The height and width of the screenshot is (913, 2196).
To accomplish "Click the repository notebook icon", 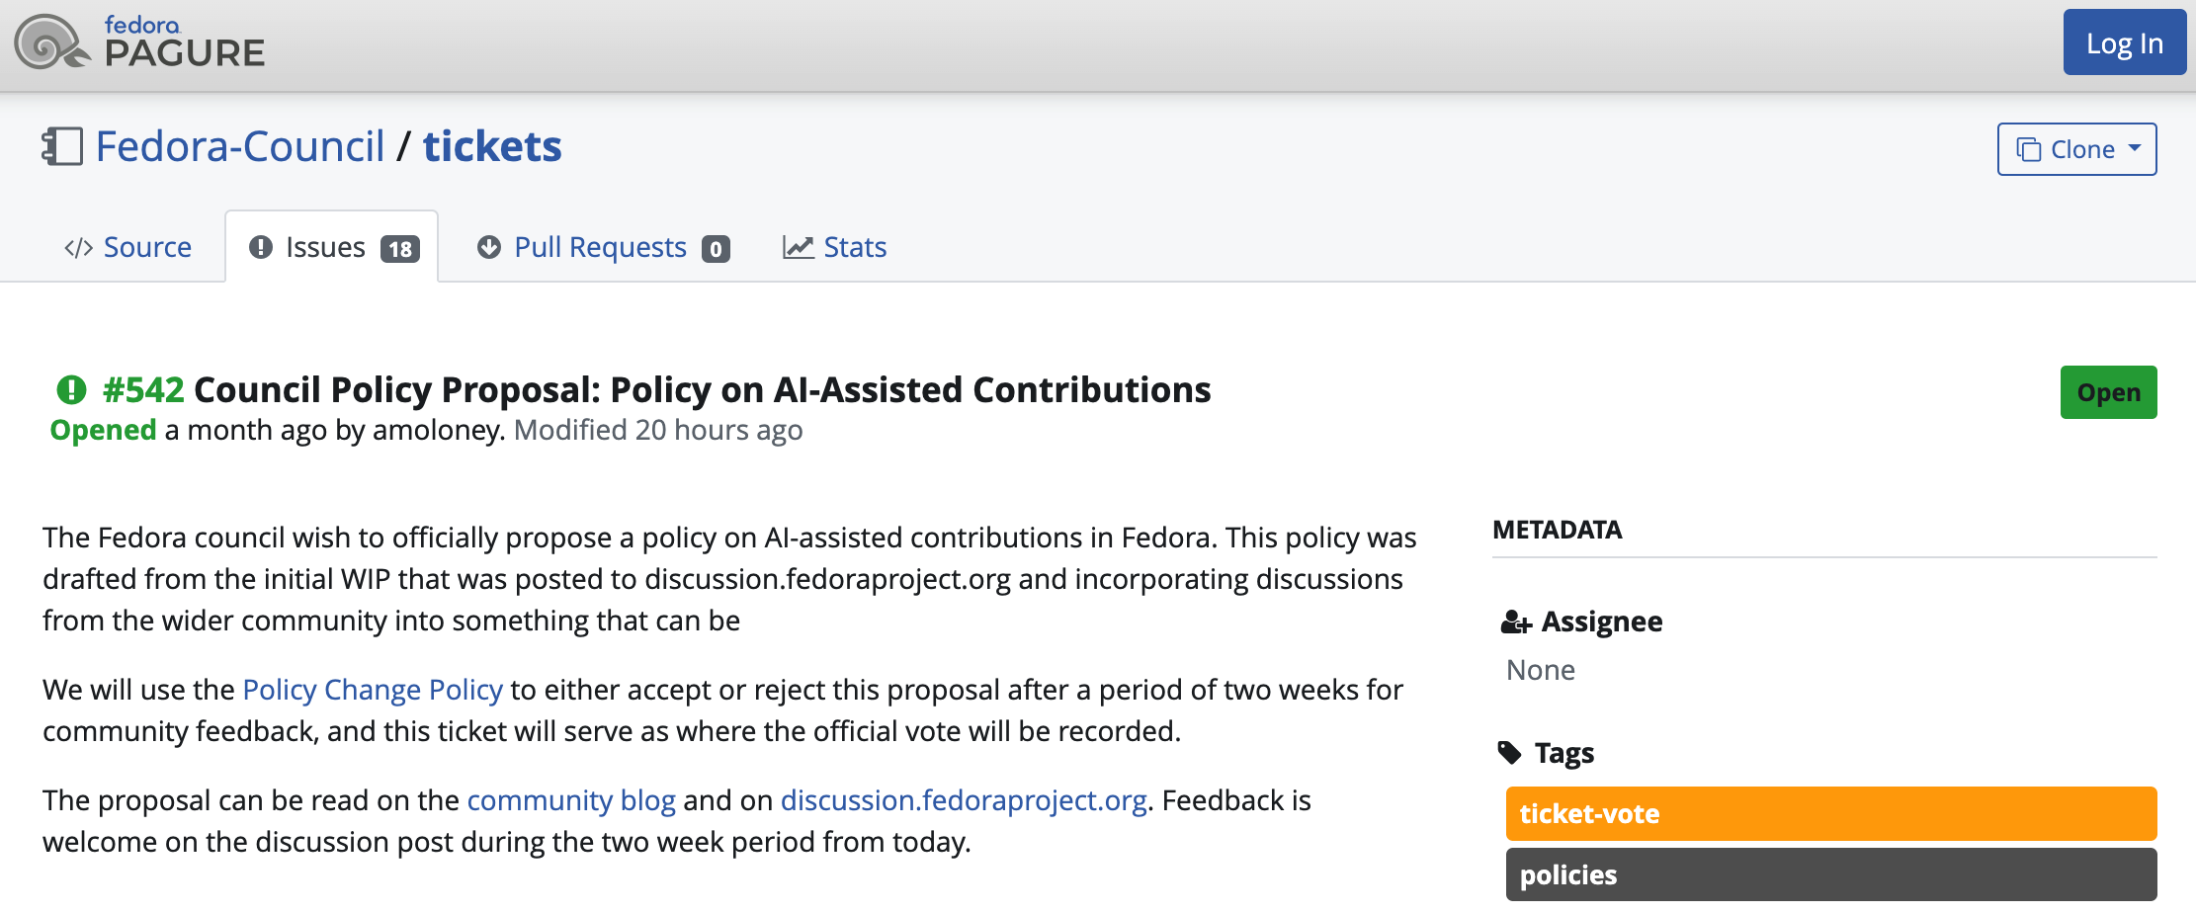I will pos(62,146).
